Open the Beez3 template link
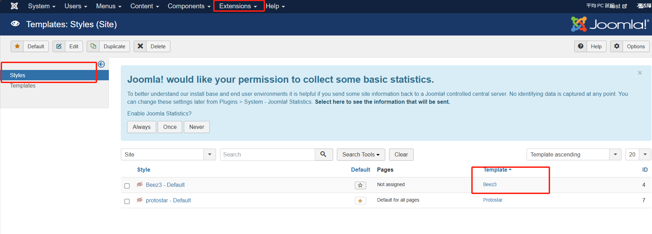The width and height of the screenshot is (652, 234). pyautogui.click(x=490, y=184)
